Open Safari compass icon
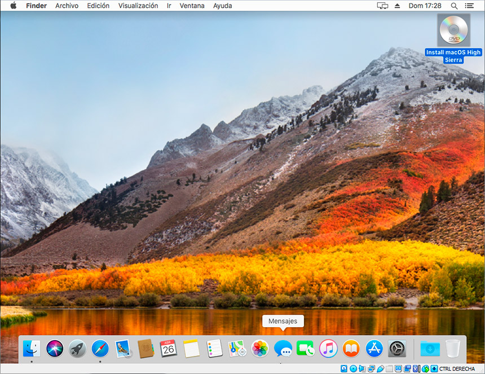The image size is (485, 374). (x=100, y=348)
